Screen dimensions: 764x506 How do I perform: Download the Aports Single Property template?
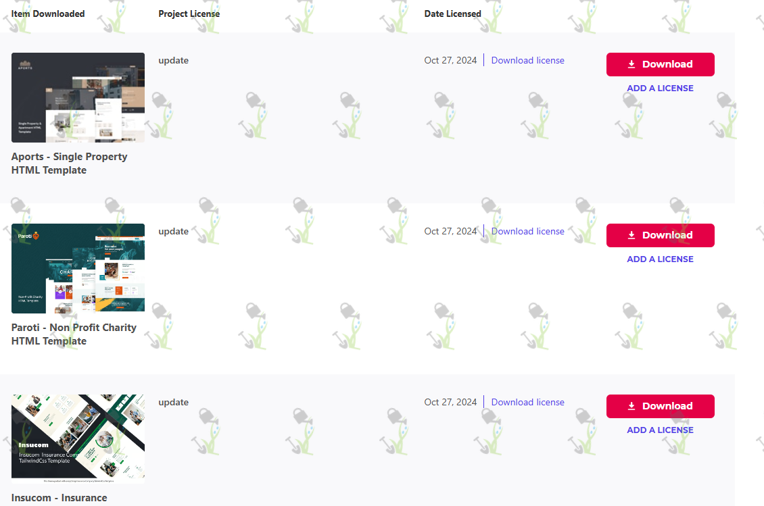660,64
